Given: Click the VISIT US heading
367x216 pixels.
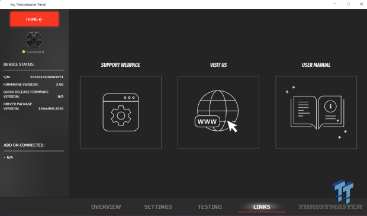Looking at the screenshot, I should point(218,65).
